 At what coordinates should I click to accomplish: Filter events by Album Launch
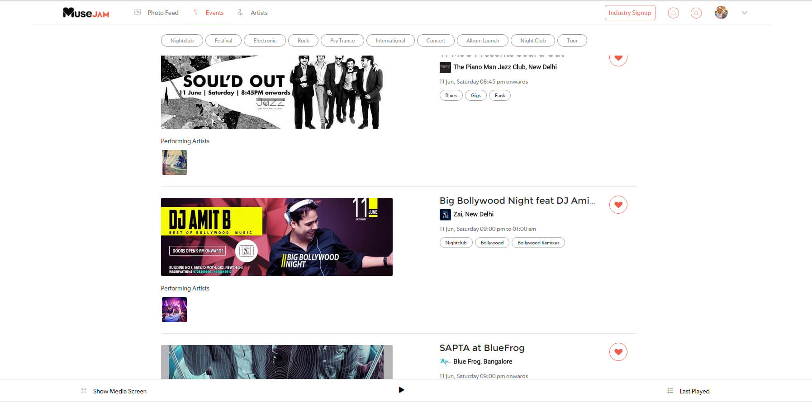[x=483, y=41]
